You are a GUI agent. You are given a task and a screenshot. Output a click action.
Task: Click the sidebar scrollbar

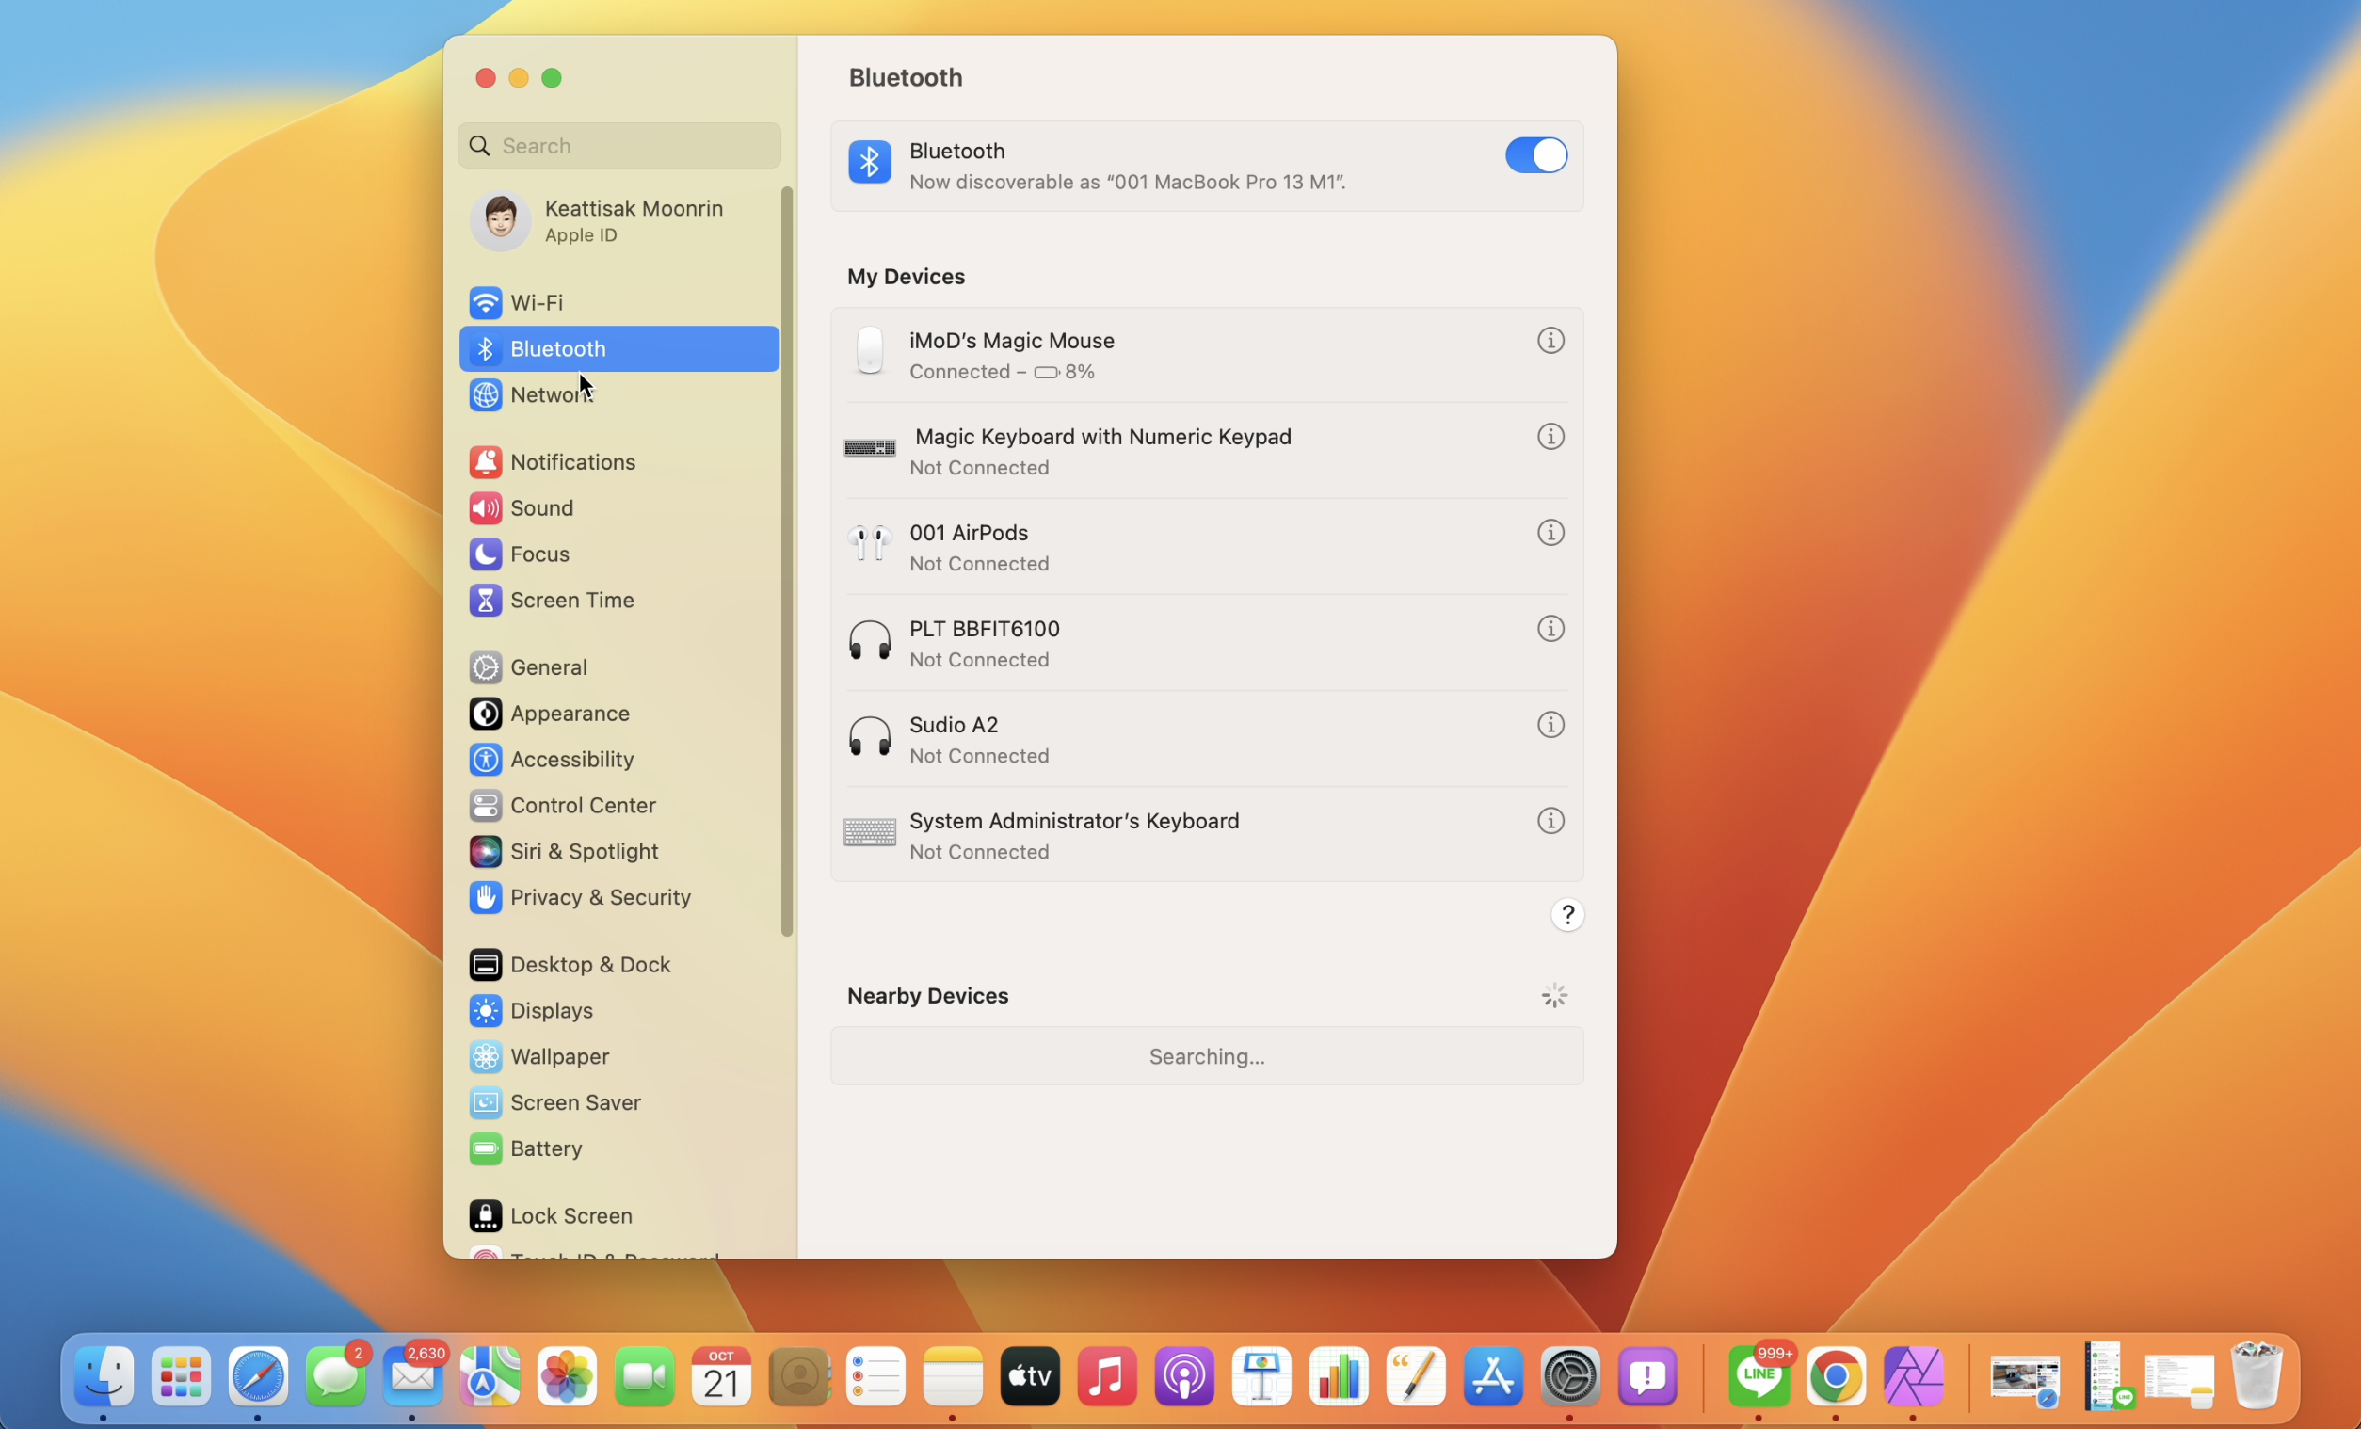point(787,561)
